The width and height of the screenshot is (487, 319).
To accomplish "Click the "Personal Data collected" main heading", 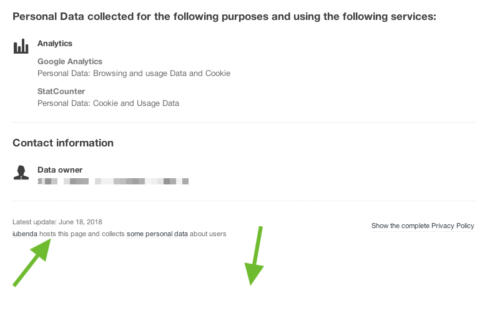I will pyautogui.click(x=224, y=16).
